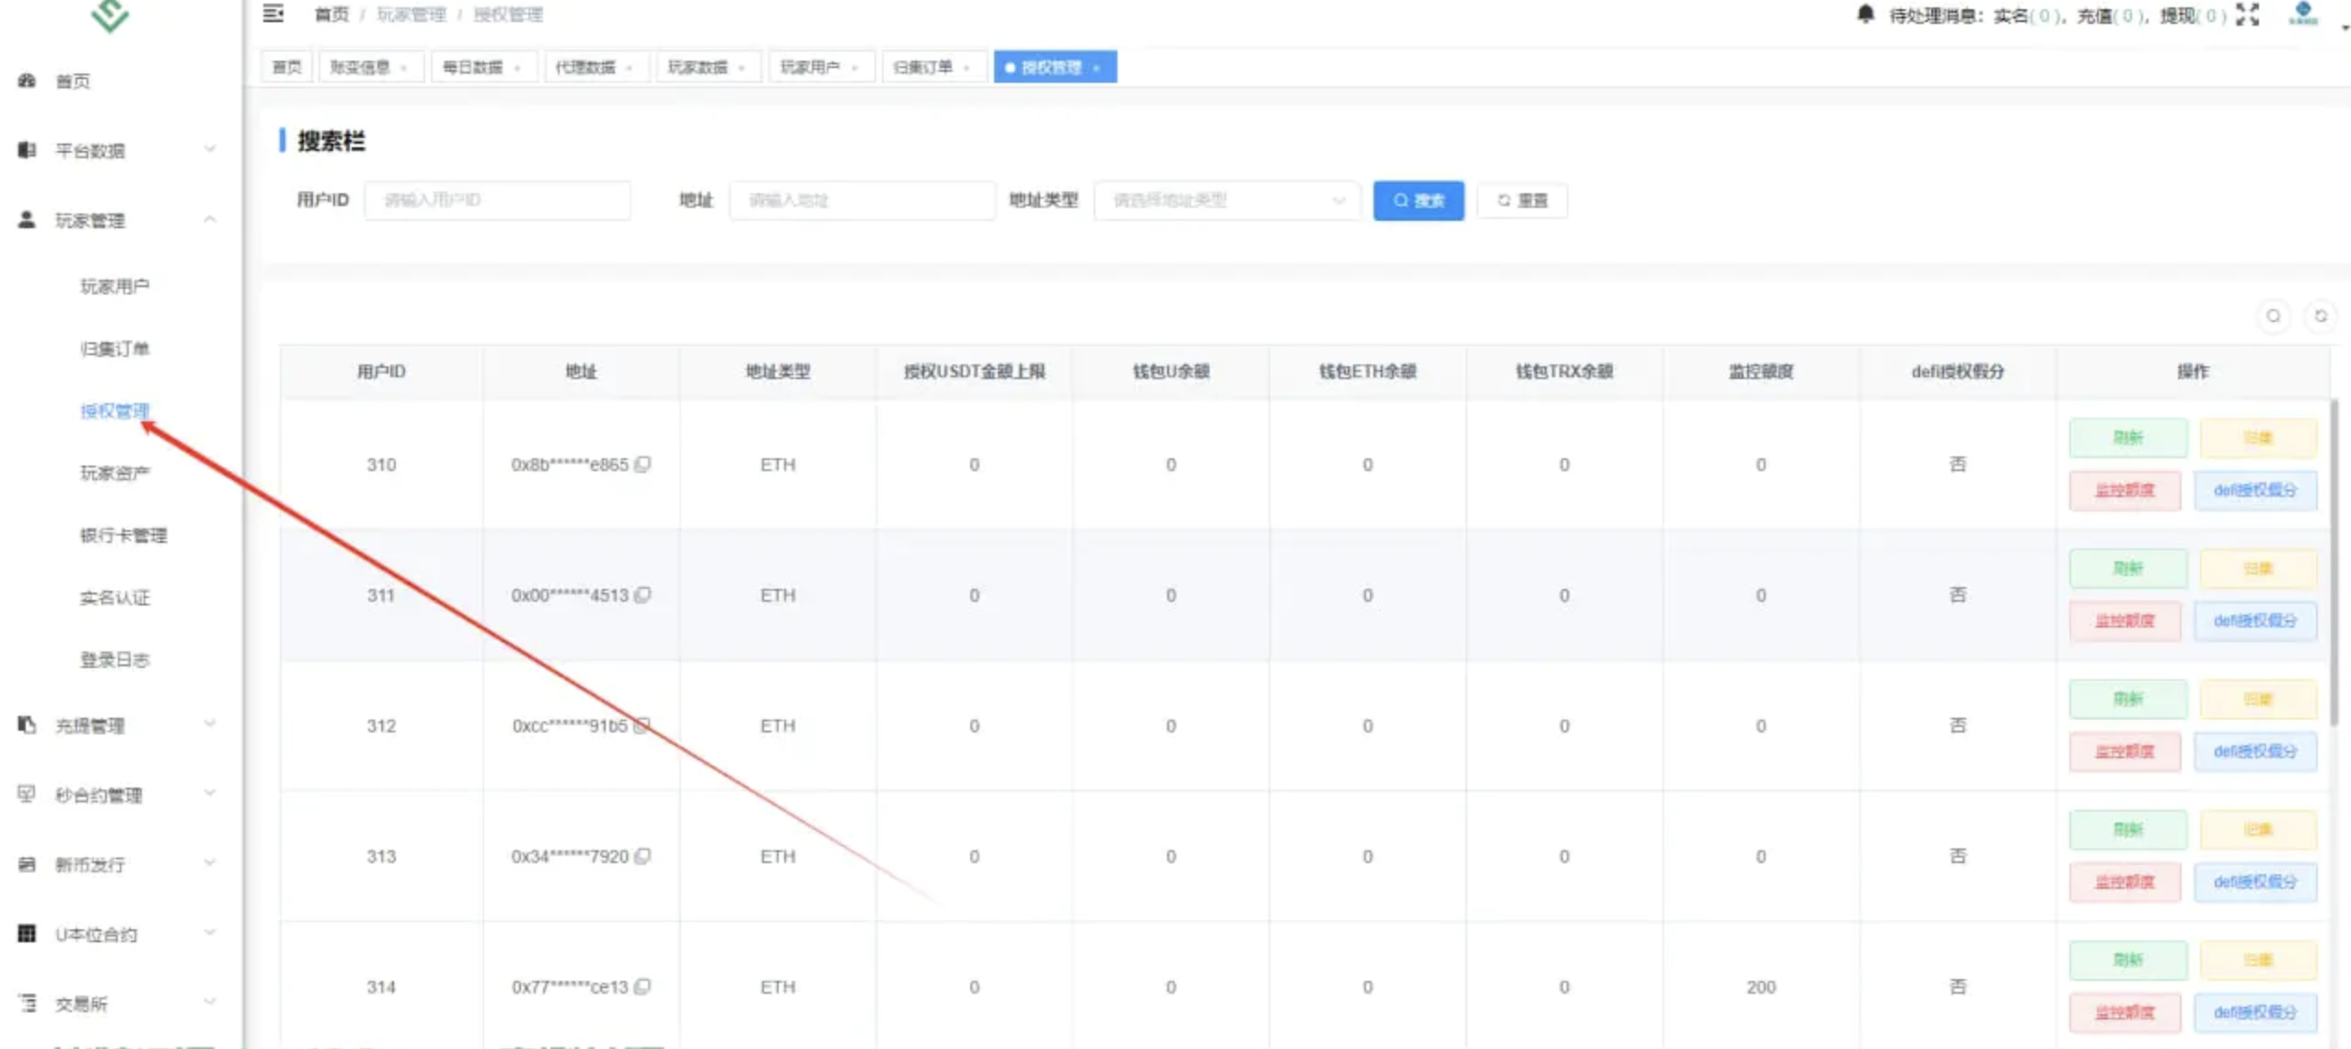
Task: Copy address 0x77******ce13 via copy icon
Action: (643, 986)
